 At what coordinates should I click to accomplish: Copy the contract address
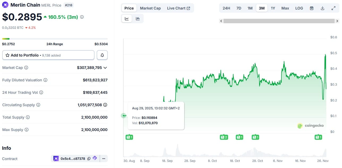pos(89,158)
